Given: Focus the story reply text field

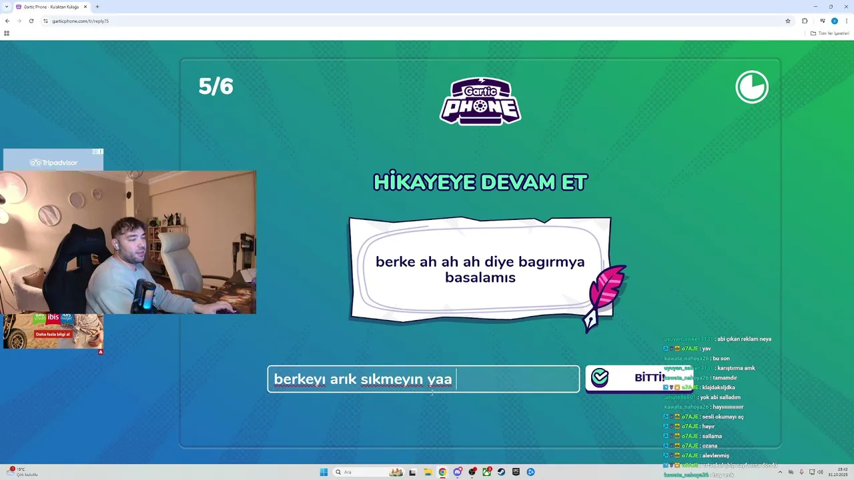Looking at the screenshot, I should 424,379.
